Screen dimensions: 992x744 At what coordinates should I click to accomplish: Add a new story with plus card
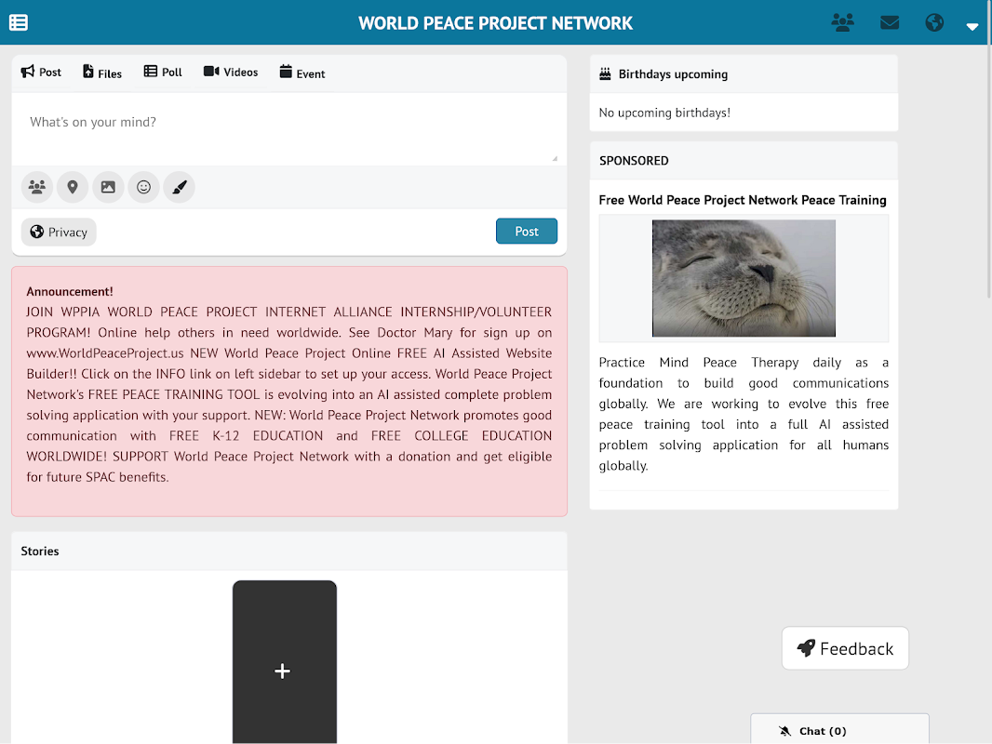284,662
